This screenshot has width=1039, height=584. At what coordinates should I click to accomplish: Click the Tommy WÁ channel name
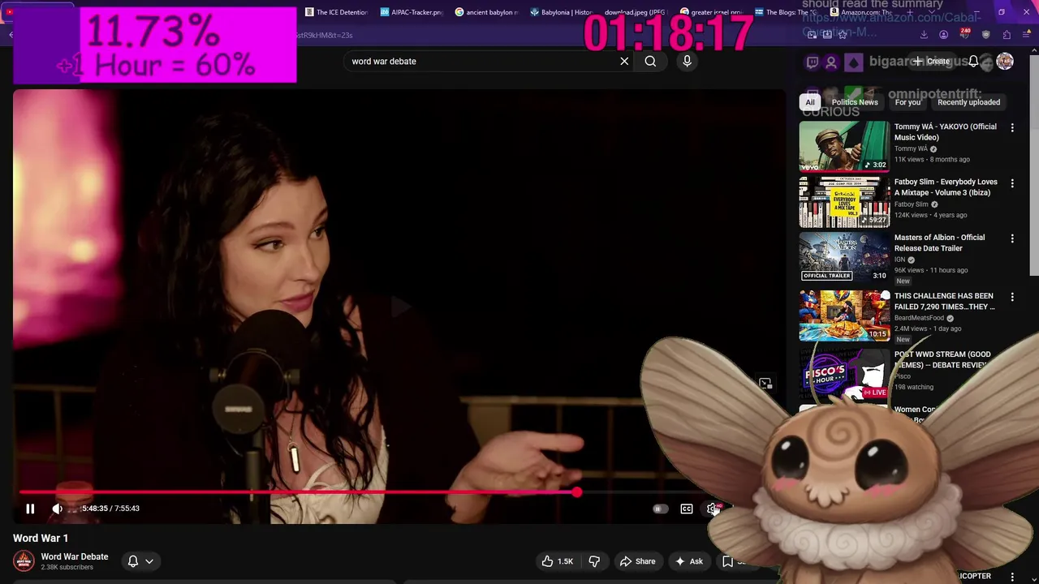coord(911,149)
